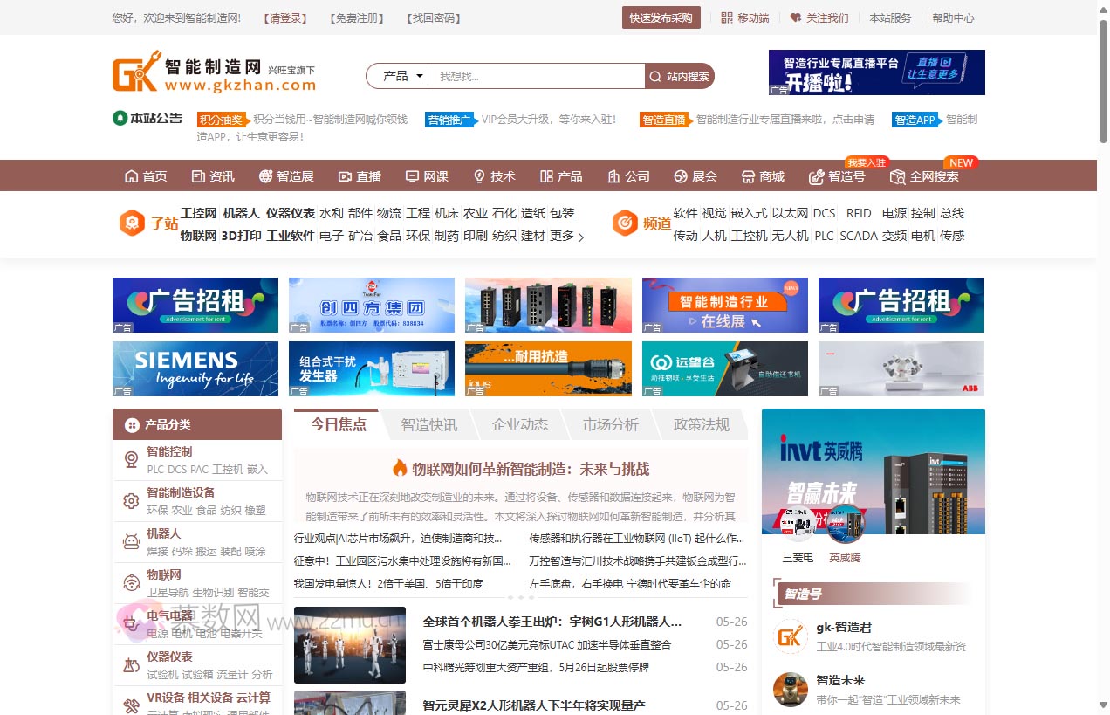Expand 更多 to show additional sub-sites
Viewport: 1110px width, 715px height.
click(x=563, y=235)
